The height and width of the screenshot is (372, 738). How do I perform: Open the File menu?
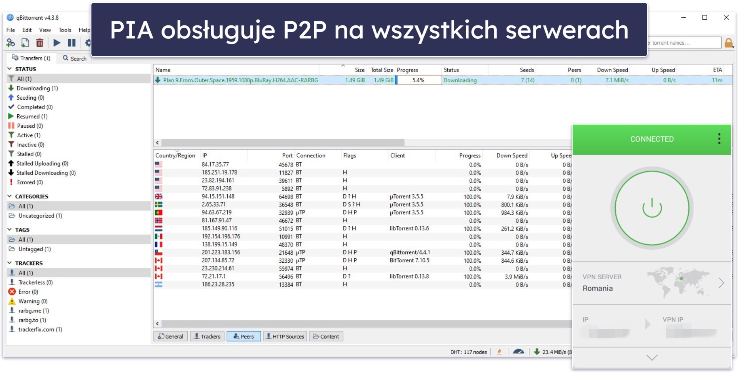click(11, 30)
